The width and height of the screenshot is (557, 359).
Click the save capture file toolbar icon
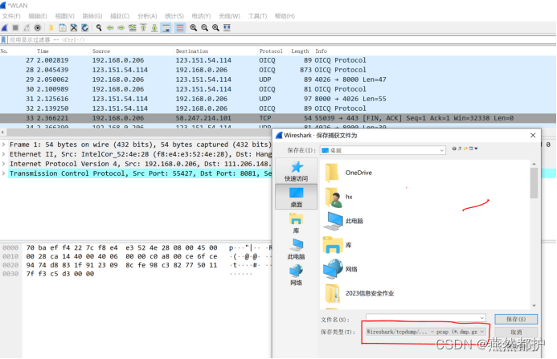click(x=63, y=27)
